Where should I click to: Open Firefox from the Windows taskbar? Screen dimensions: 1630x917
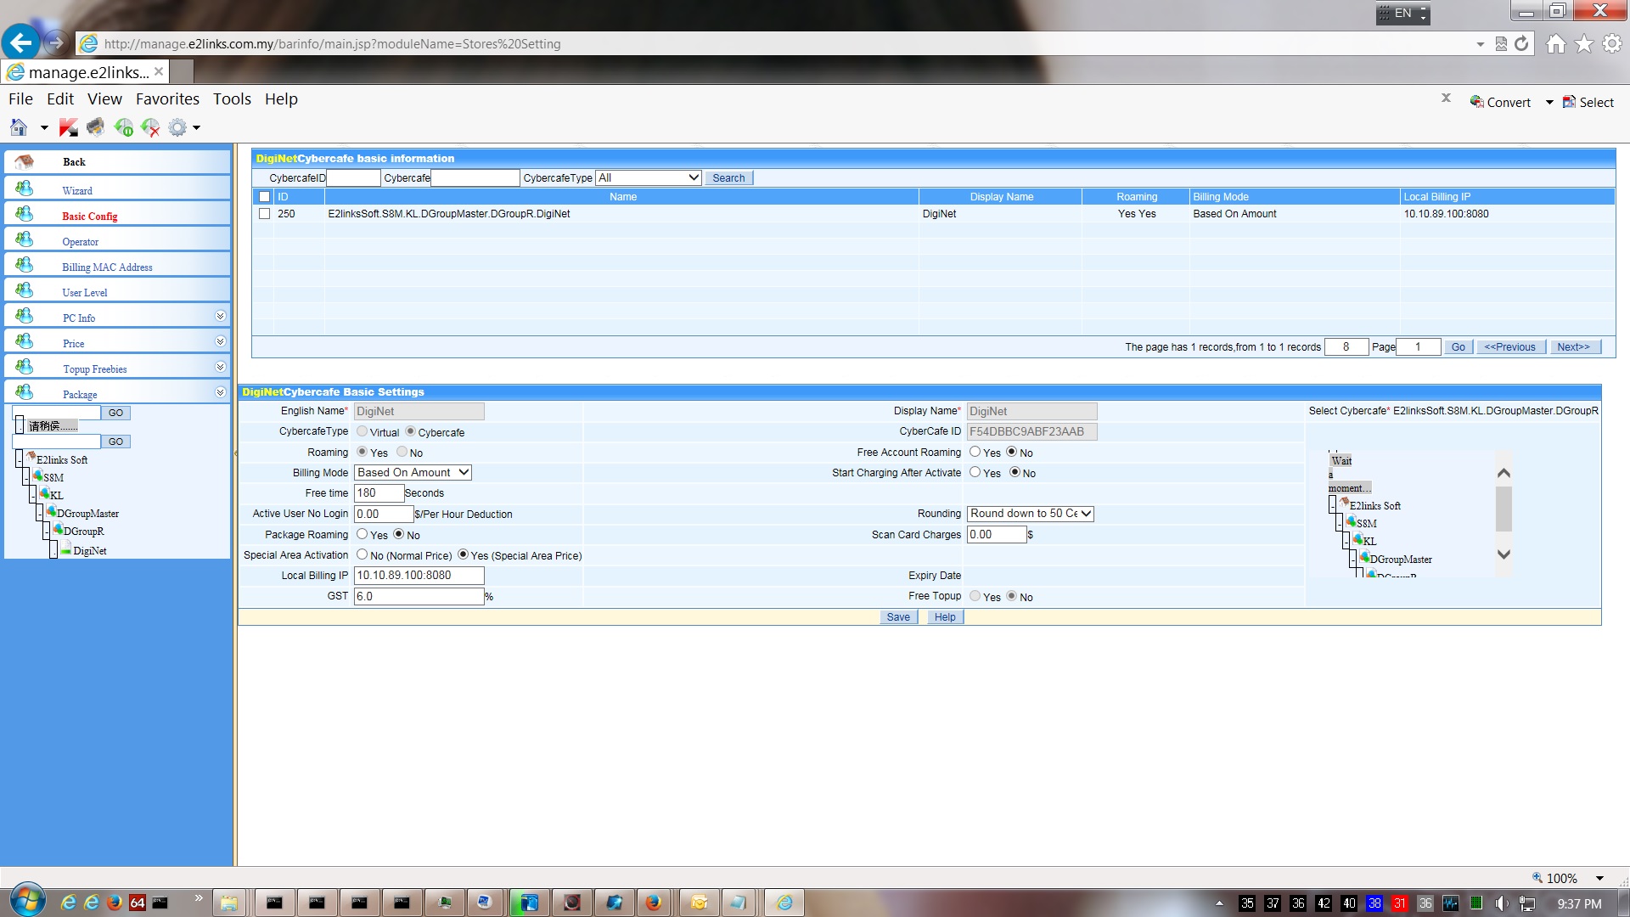point(653,903)
